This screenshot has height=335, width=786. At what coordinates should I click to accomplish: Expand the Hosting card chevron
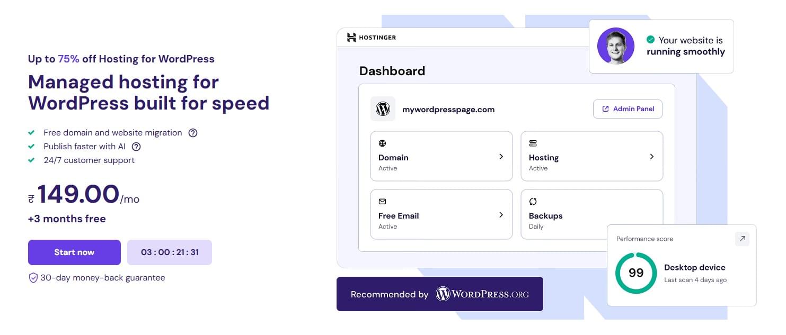(x=651, y=157)
